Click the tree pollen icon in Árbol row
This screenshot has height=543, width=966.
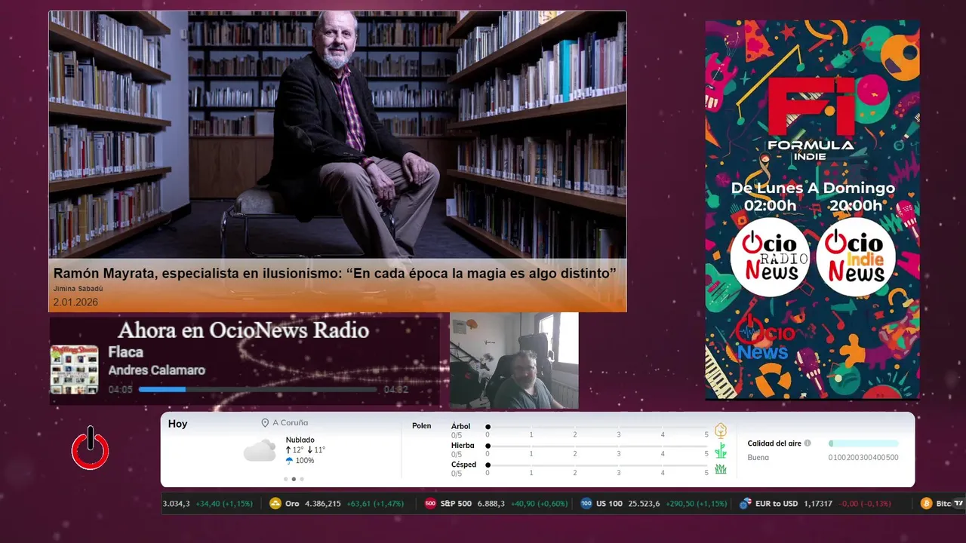tap(721, 431)
